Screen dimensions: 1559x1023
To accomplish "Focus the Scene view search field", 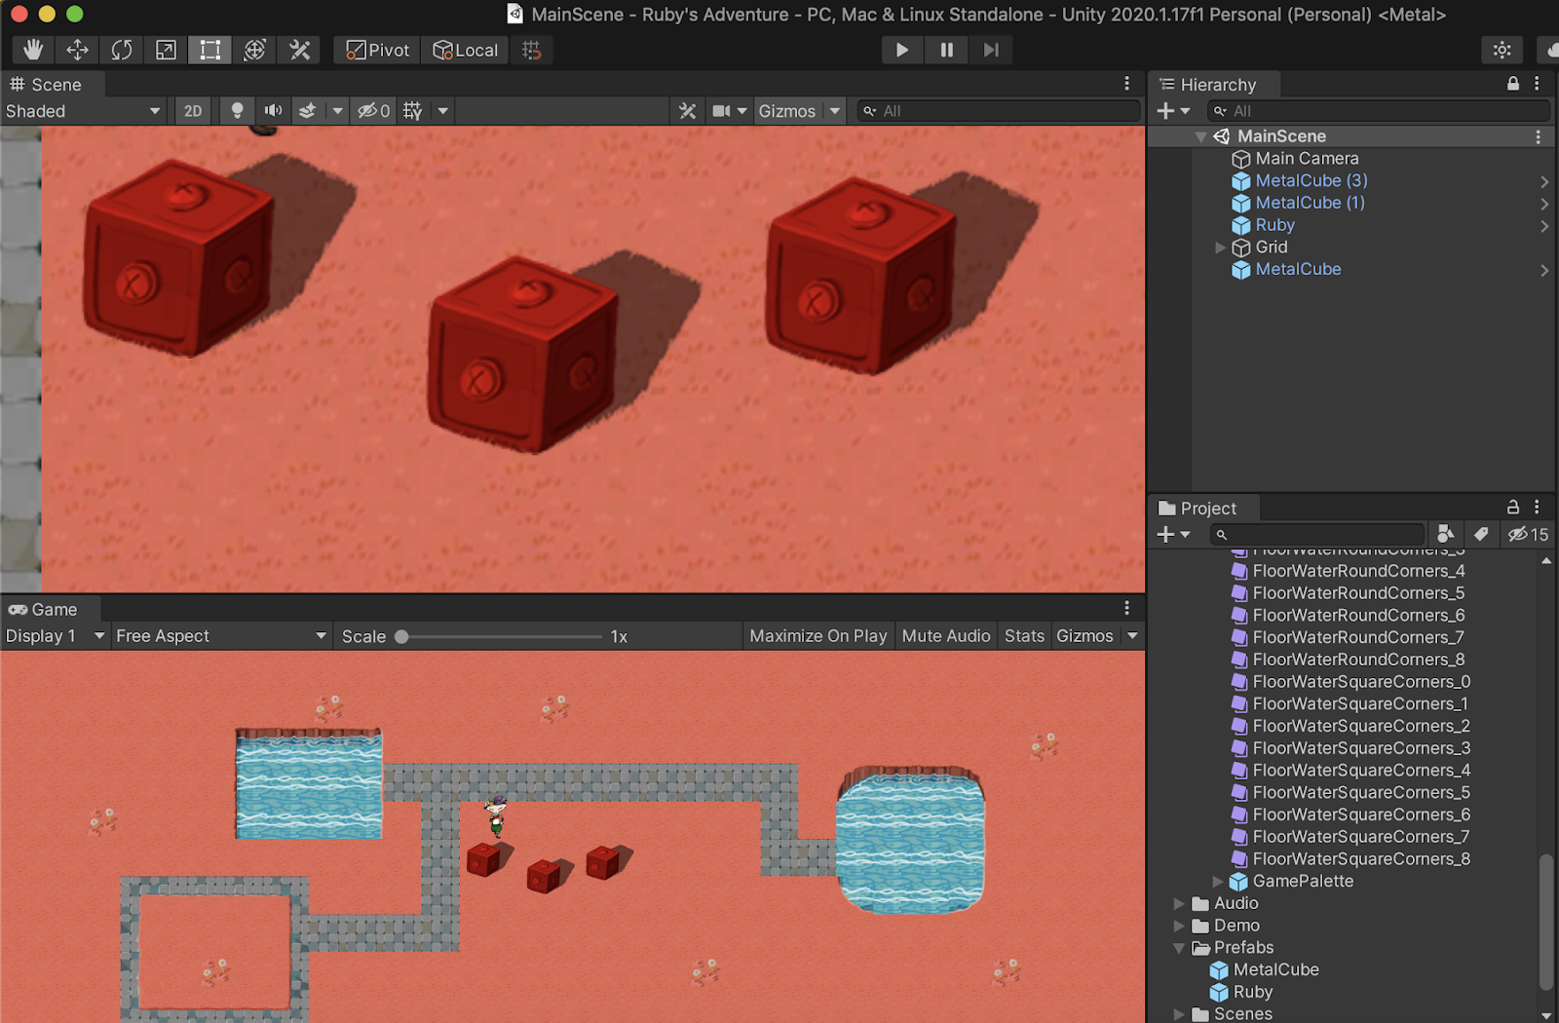I will coord(999,111).
